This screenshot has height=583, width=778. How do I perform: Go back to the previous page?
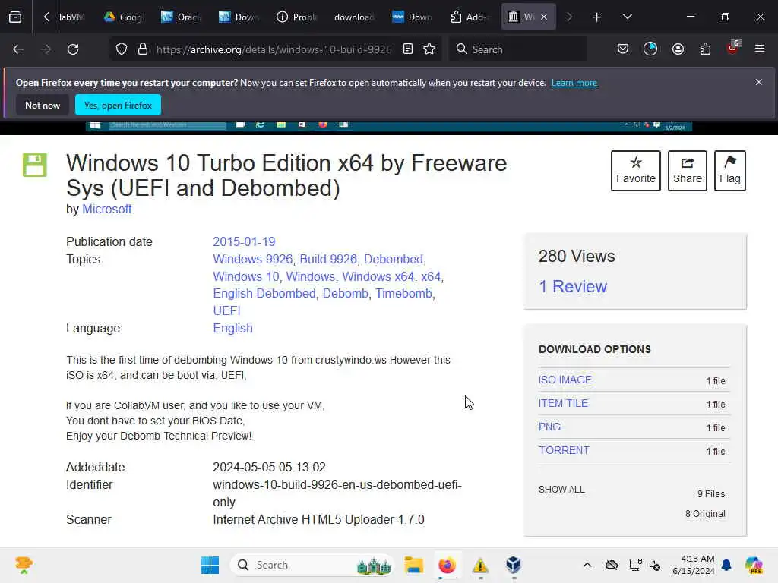point(18,49)
